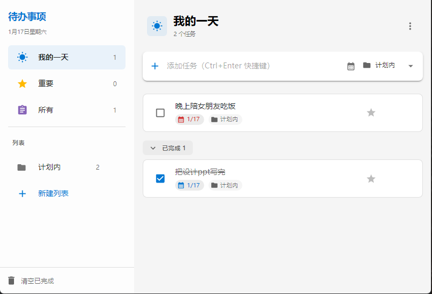Open the 计划内 list dropdown arrow
The image size is (432, 294).
(410, 66)
